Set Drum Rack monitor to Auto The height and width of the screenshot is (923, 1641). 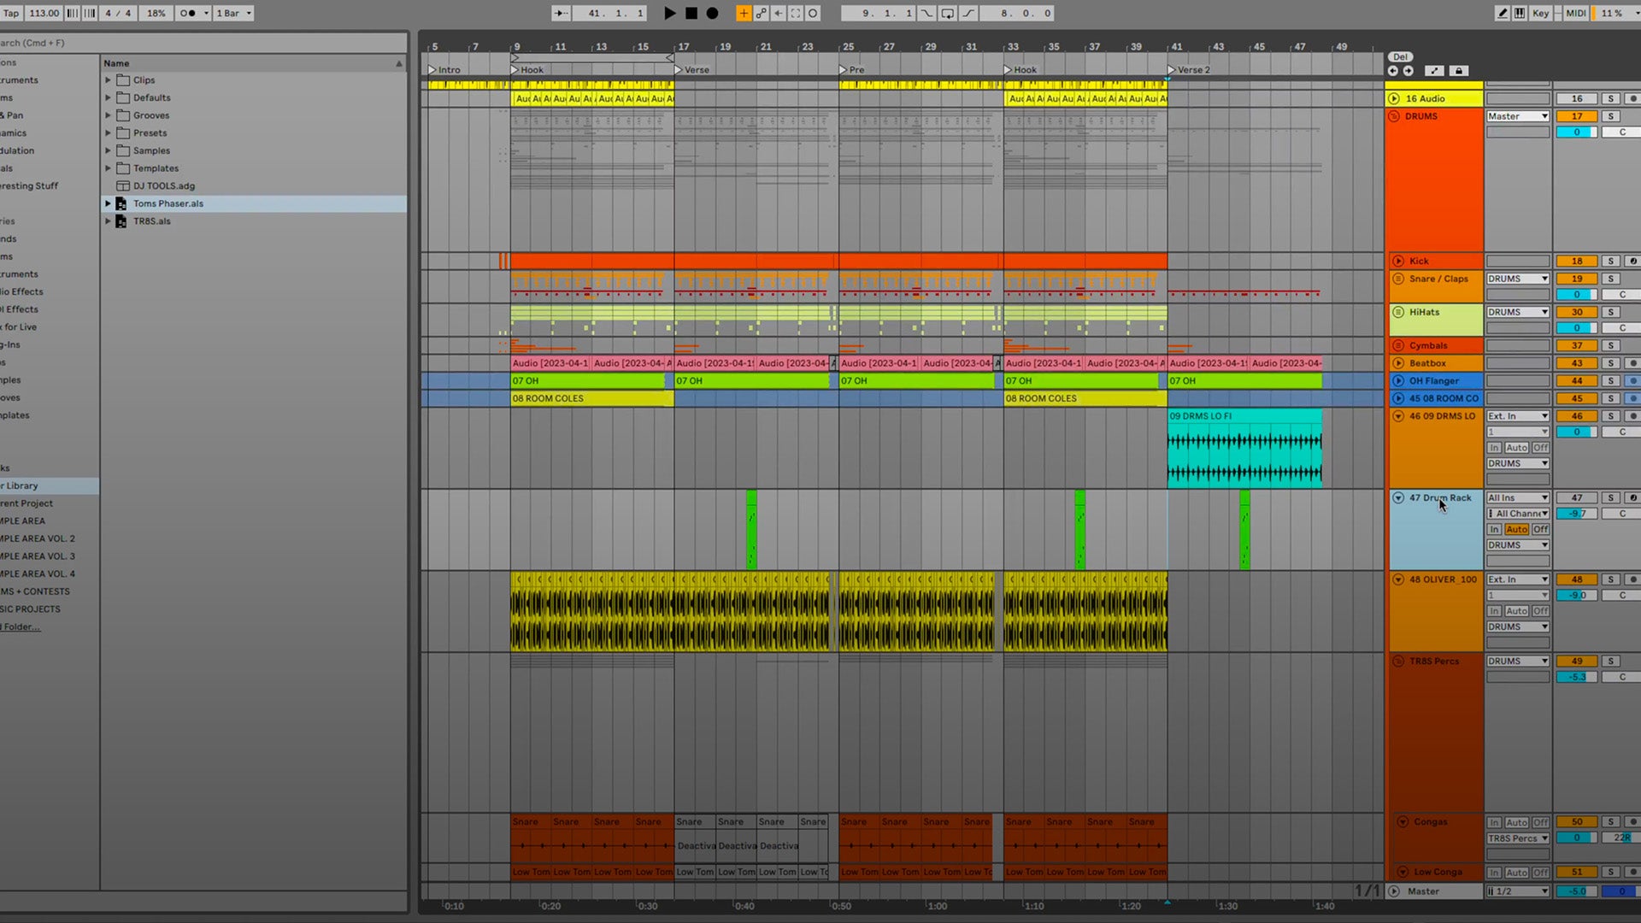(x=1516, y=529)
